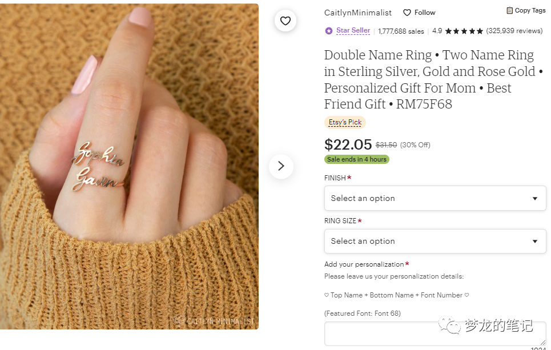Open the CaitlynMinimalist shop link

358,13
